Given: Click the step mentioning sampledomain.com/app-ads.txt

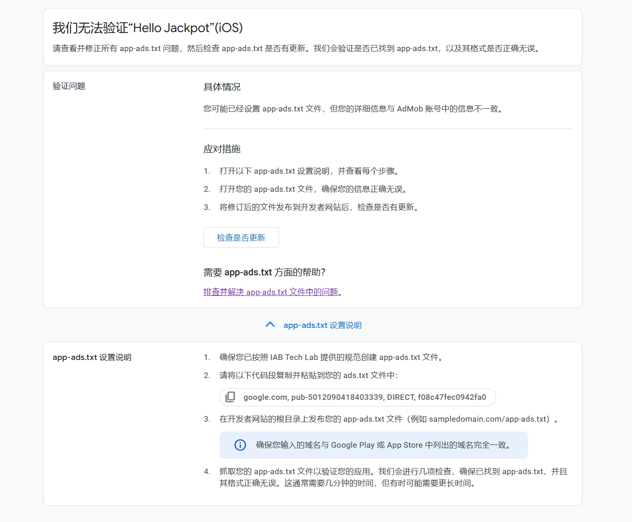Looking at the screenshot, I should click(389, 419).
